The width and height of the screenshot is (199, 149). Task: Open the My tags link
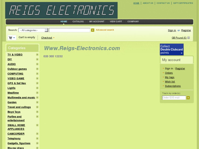click(169, 77)
